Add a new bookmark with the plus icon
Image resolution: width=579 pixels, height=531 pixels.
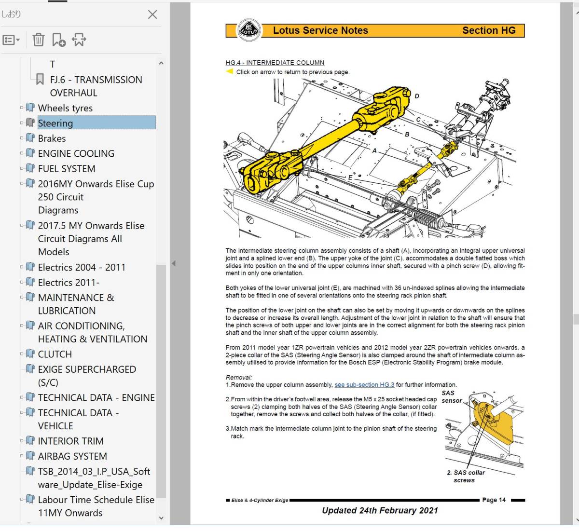[58, 40]
